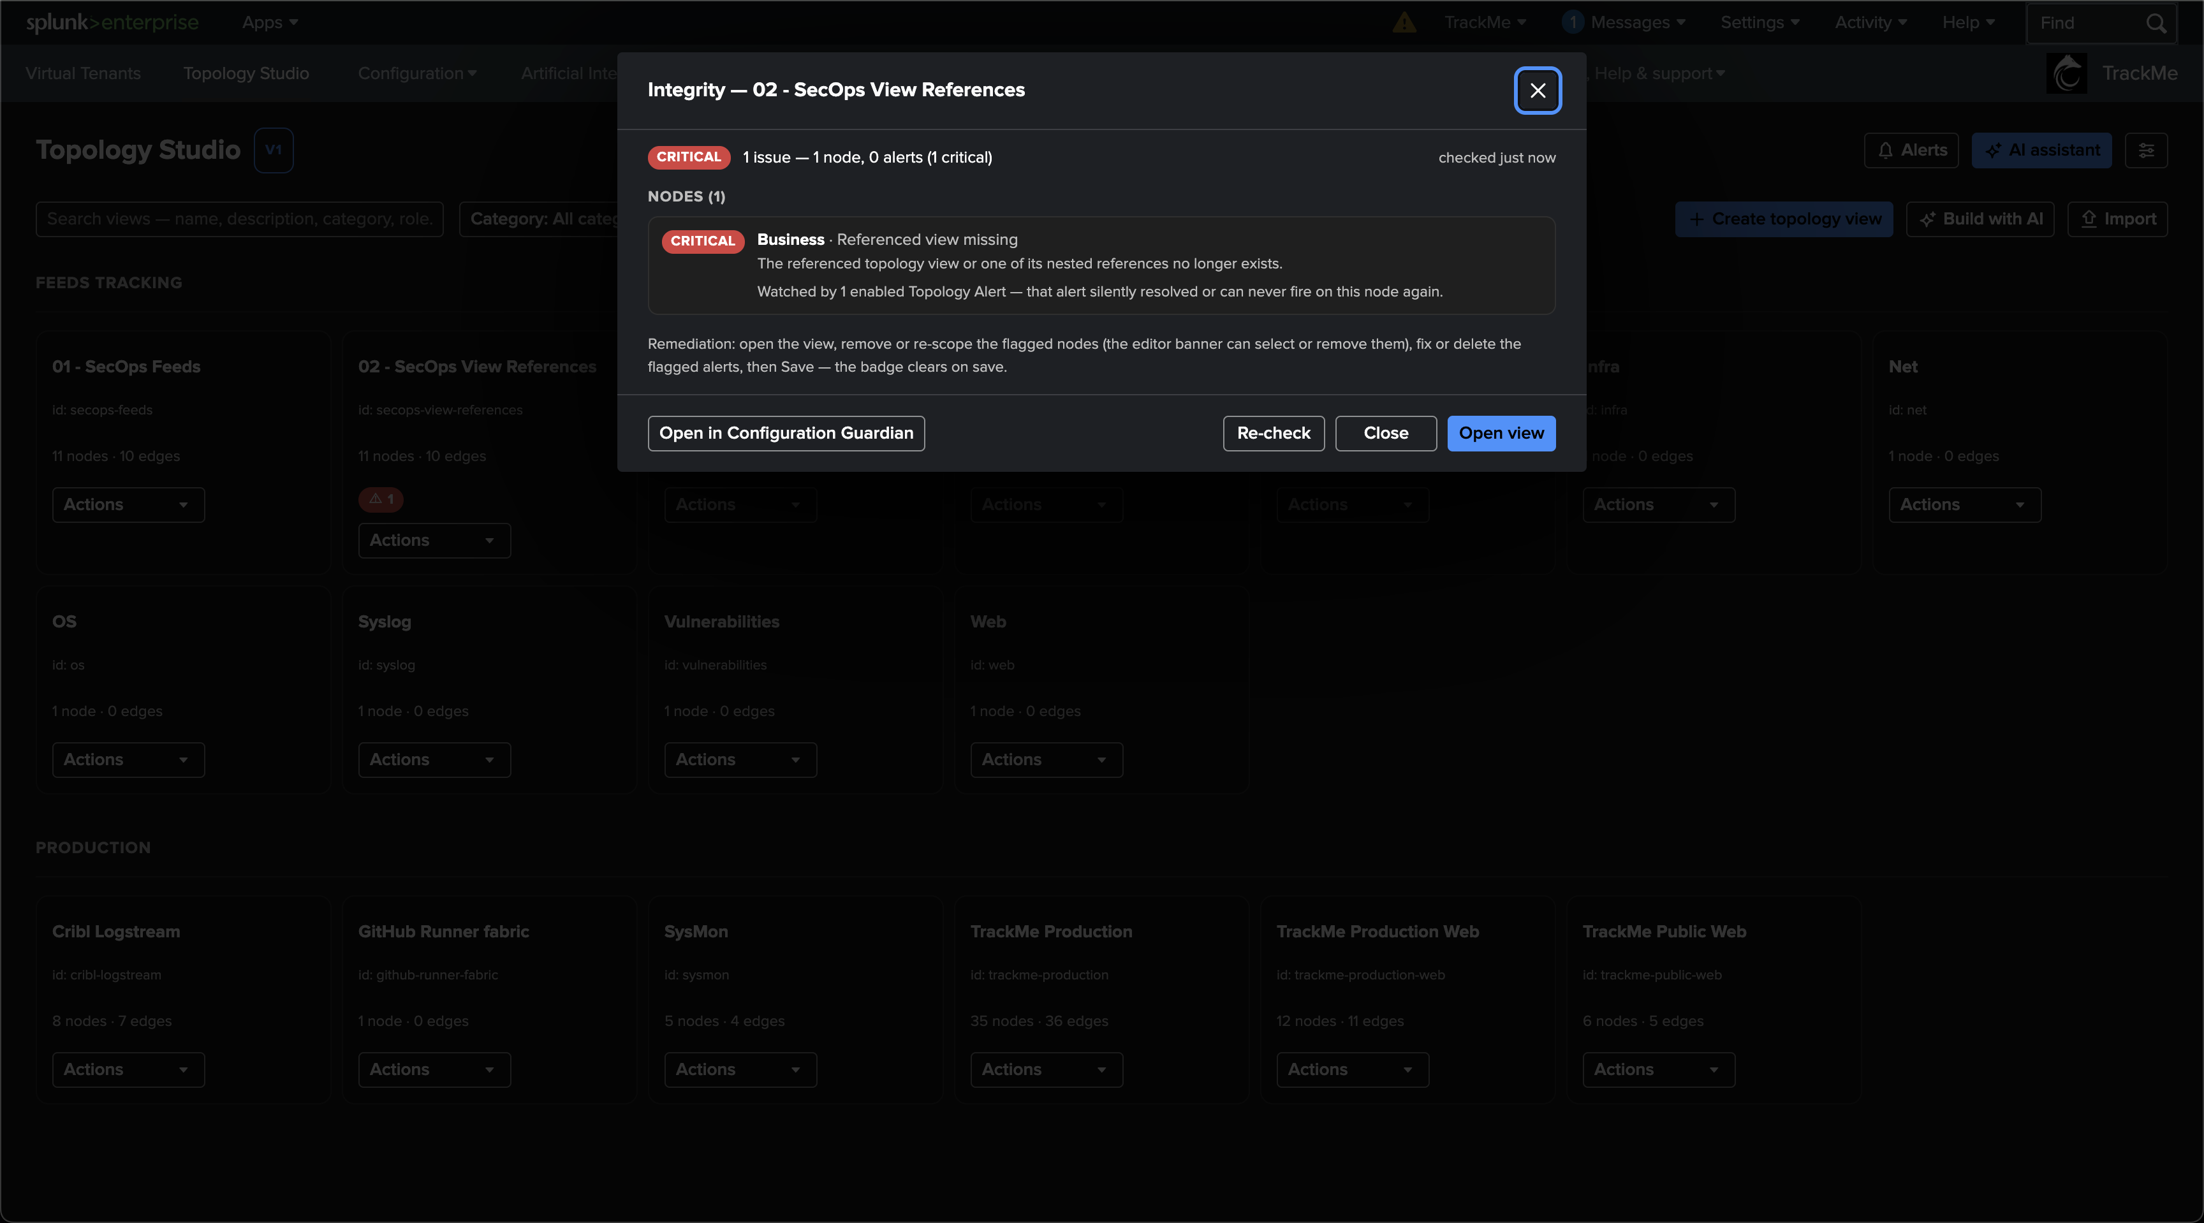The image size is (2204, 1223).
Task: Open the Apps menu in the Splunk bar
Action: (270, 22)
